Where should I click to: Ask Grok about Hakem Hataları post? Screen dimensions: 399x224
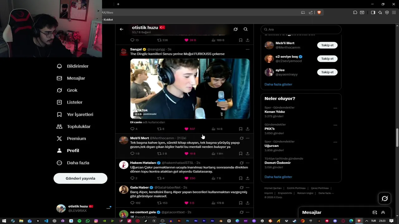coord(242,163)
